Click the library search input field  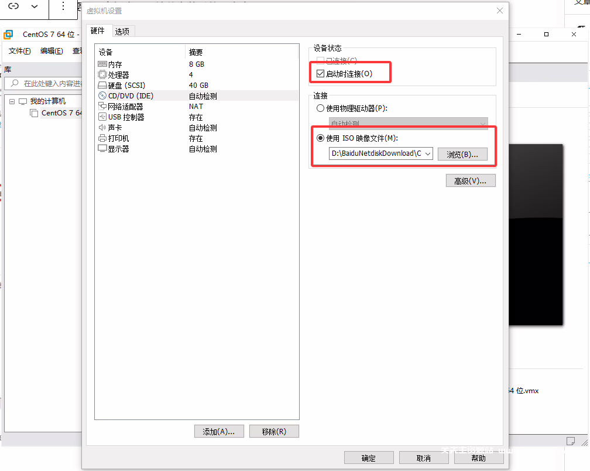pos(44,83)
